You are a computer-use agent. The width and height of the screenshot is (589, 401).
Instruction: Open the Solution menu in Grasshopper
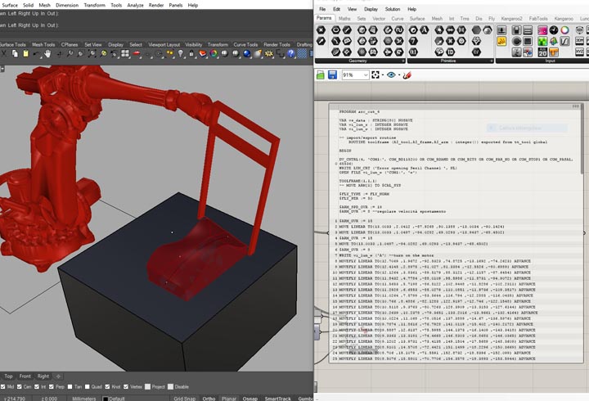coord(392,9)
